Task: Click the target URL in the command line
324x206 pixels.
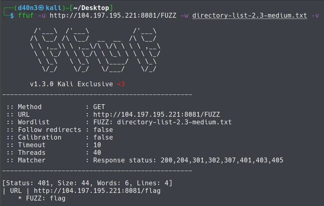Action: (x=113, y=16)
